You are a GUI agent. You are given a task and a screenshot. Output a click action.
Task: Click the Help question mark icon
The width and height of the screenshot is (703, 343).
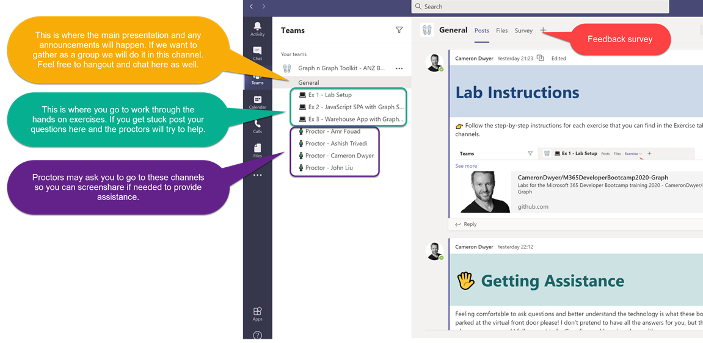(257, 335)
